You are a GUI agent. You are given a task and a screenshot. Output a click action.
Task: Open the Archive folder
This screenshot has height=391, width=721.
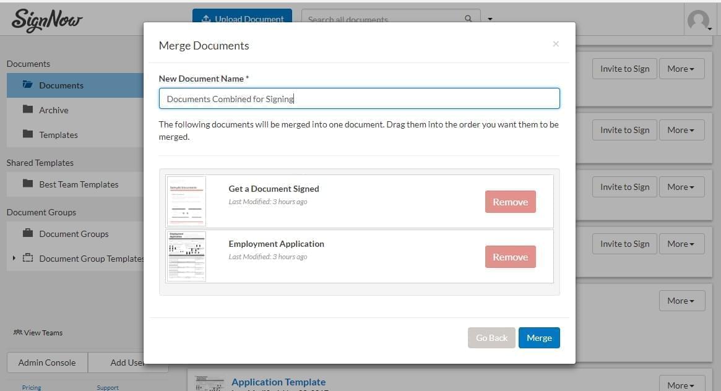point(54,110)
